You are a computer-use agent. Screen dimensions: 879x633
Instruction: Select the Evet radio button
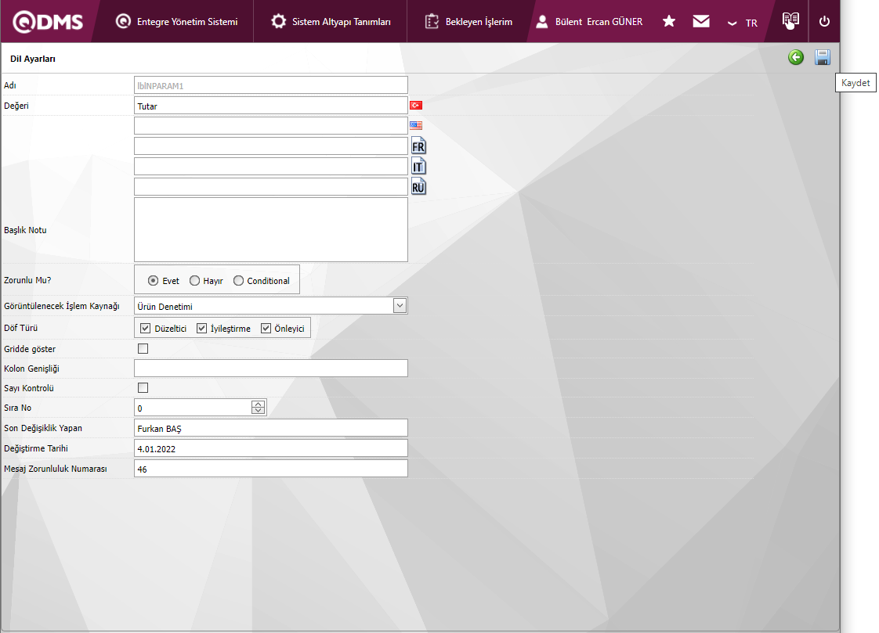pos(153,280)
